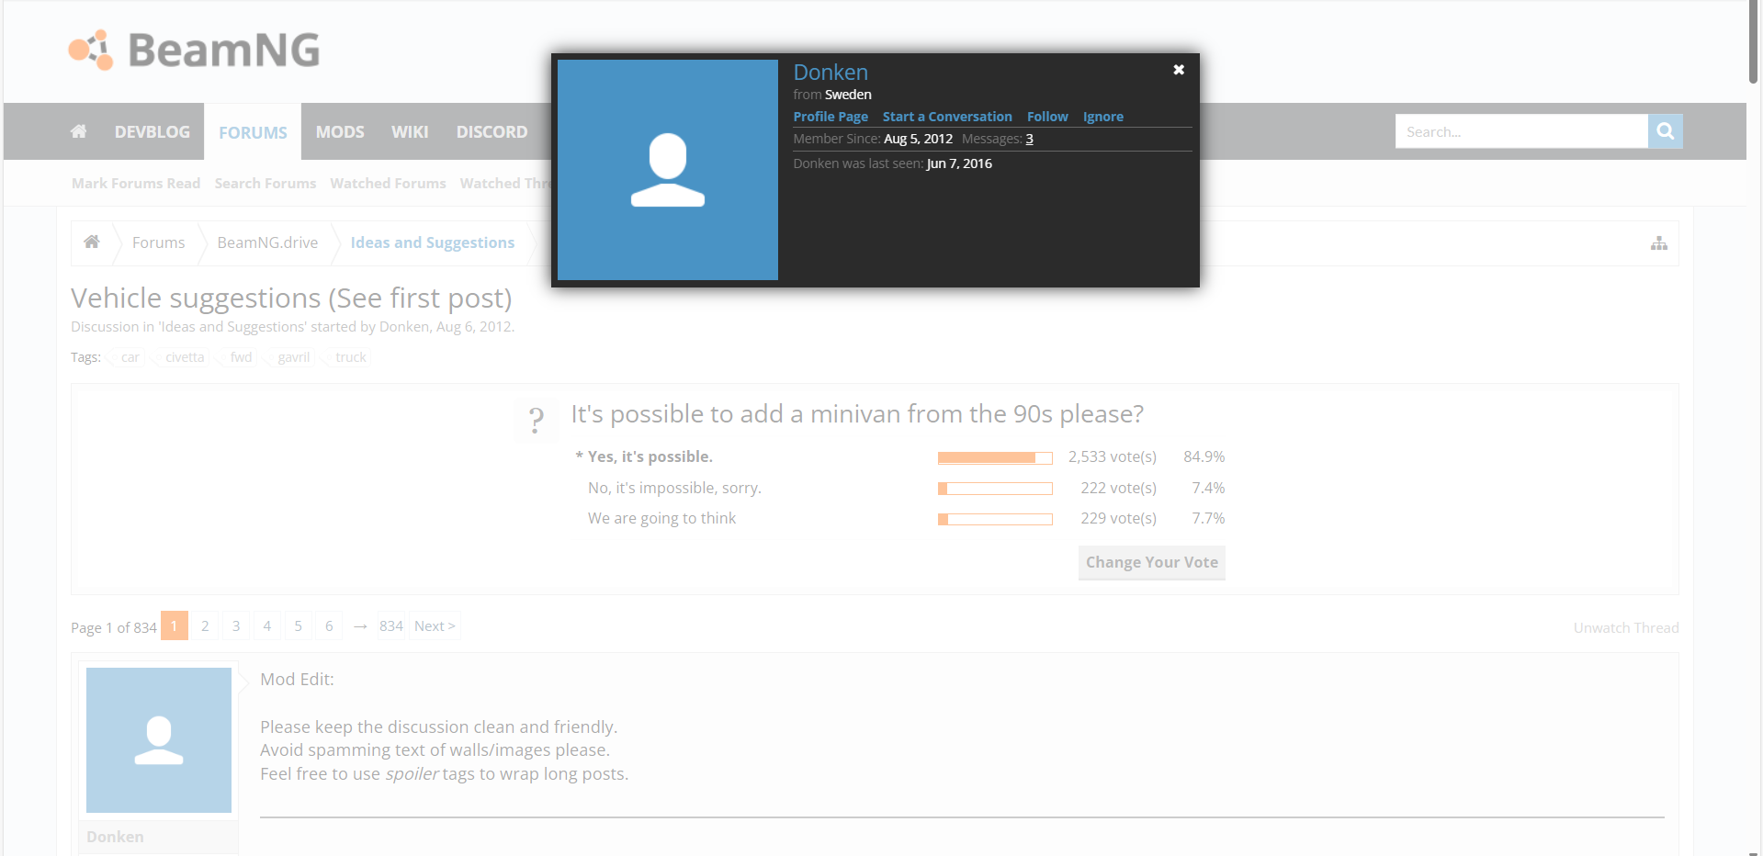1763x856 pixels.
Task: Click the Aug 6, 2012 thread date
Action: pyautogui.click(x=473, y=327)
